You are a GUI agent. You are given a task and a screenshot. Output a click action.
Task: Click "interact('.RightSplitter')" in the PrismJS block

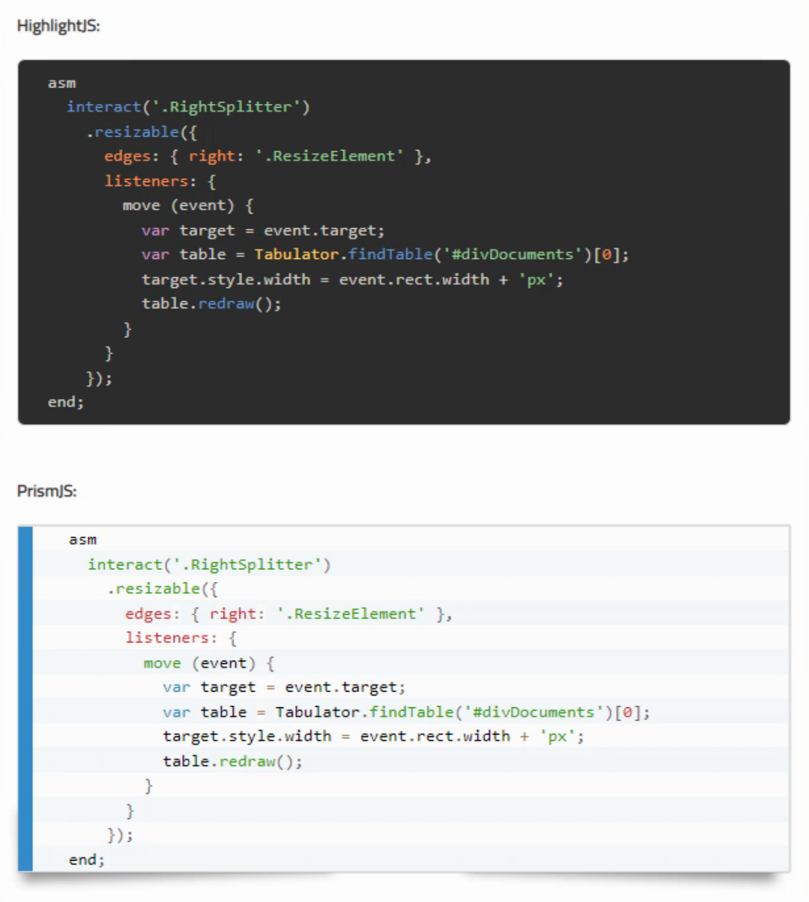209,565
